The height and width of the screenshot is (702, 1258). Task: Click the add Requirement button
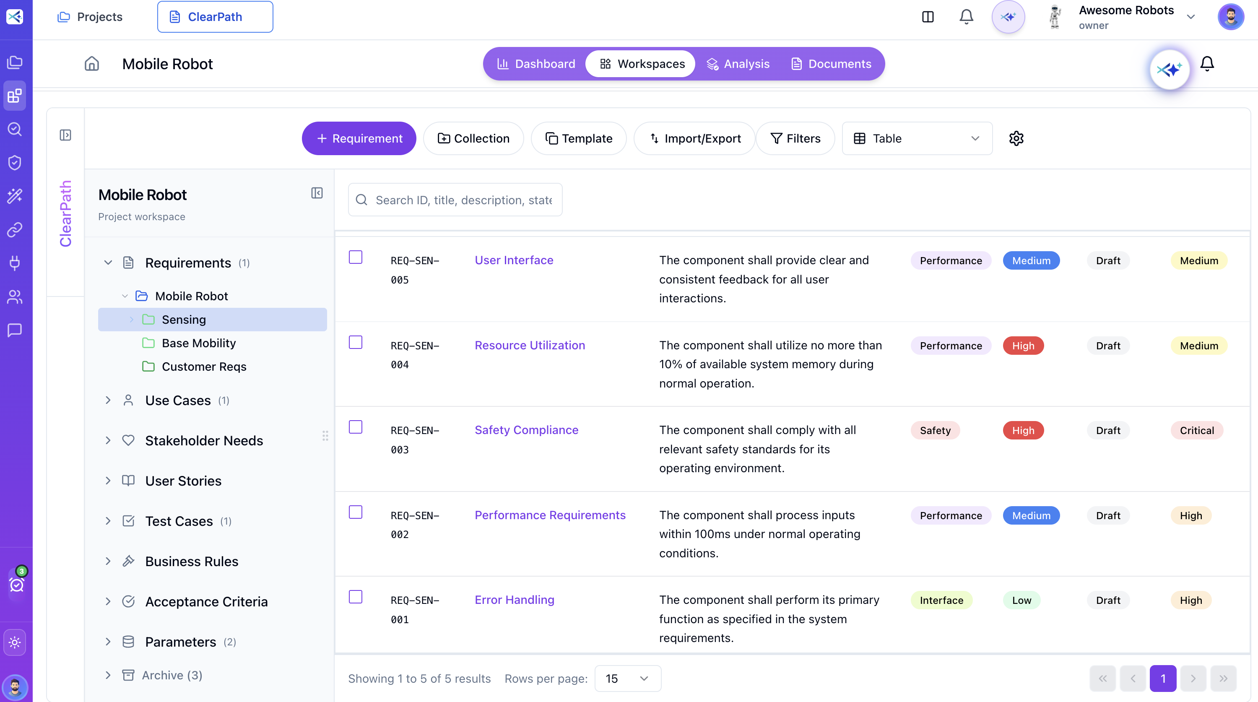359,138
